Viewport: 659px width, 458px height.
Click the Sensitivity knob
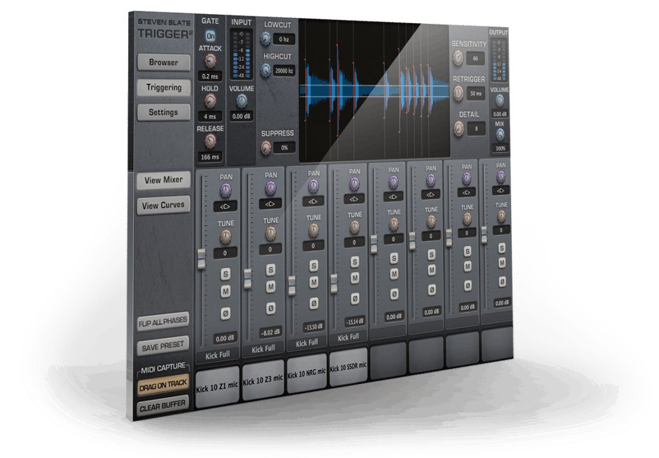458,58
